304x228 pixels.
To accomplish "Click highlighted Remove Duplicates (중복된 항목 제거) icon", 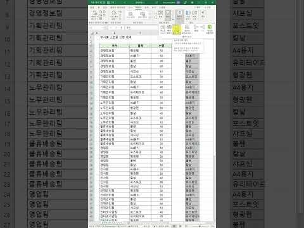I will (177, 29).
